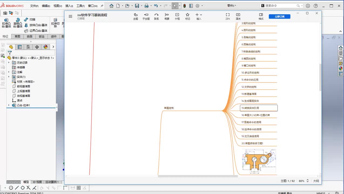Click the Relationship (联系) tool
This screenshot has height=194, width=344.
156,16
